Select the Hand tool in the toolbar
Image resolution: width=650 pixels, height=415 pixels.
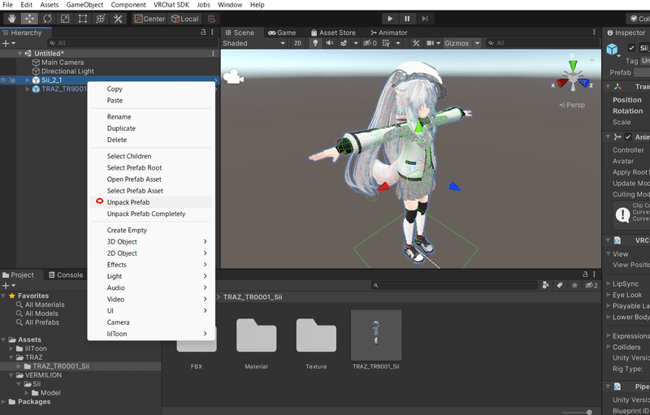point(11,19)
